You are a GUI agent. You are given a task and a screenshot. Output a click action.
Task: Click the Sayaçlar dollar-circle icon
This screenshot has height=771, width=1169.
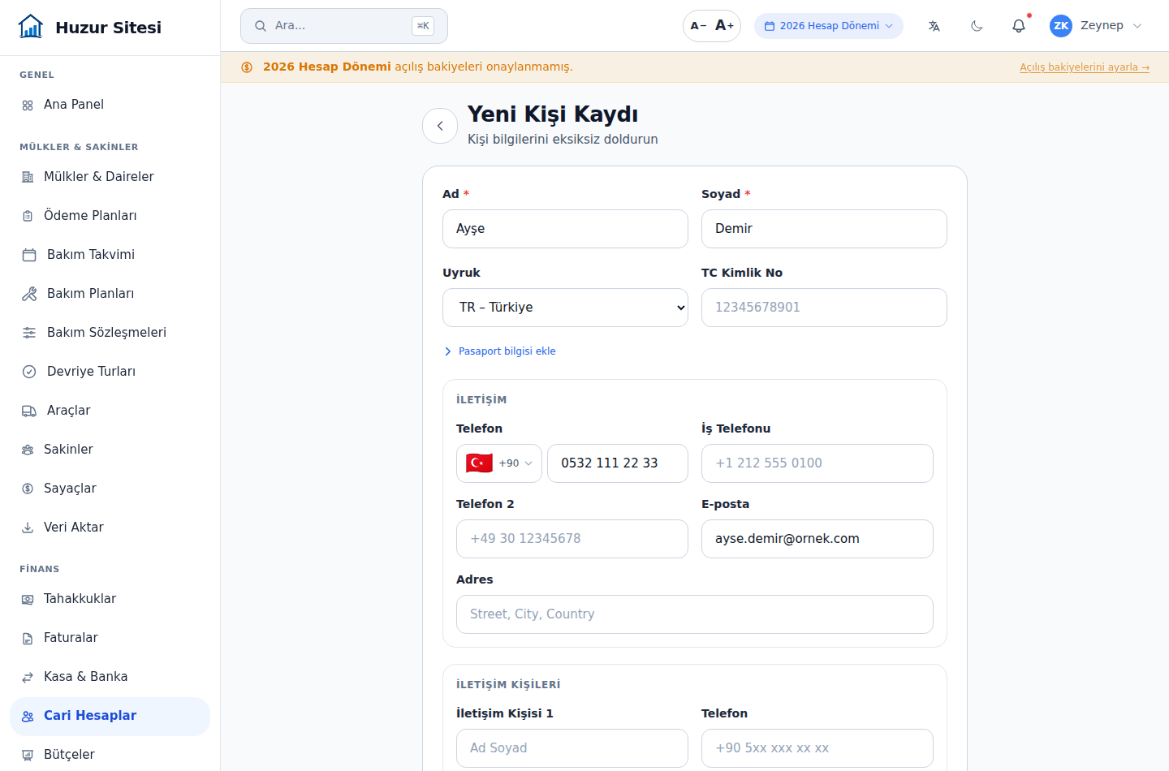tap(28, 489)
